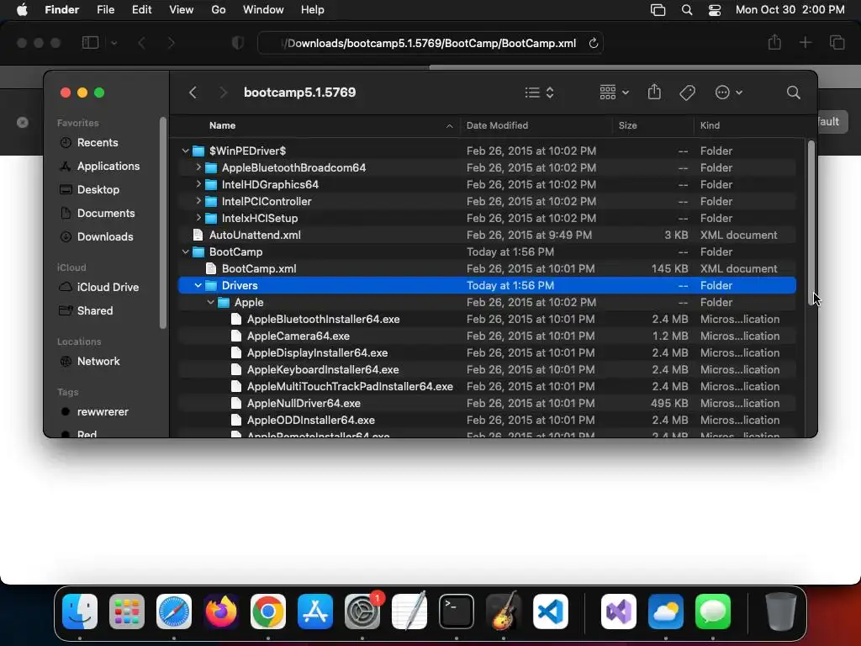The image size is (861, 646).
Task: Open the Edit menu
Action: pyautogui.click(x=141, y=10)
